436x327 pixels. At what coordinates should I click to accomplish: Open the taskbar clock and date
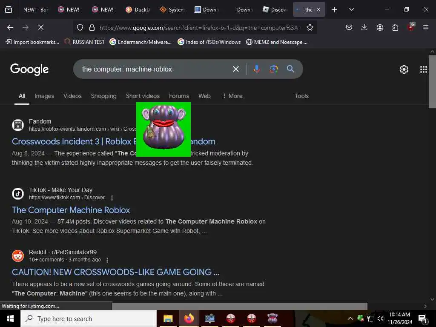click(399, 318)
